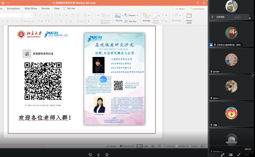Align text right
Screen dimensions: 255x157
pos(66,21)
